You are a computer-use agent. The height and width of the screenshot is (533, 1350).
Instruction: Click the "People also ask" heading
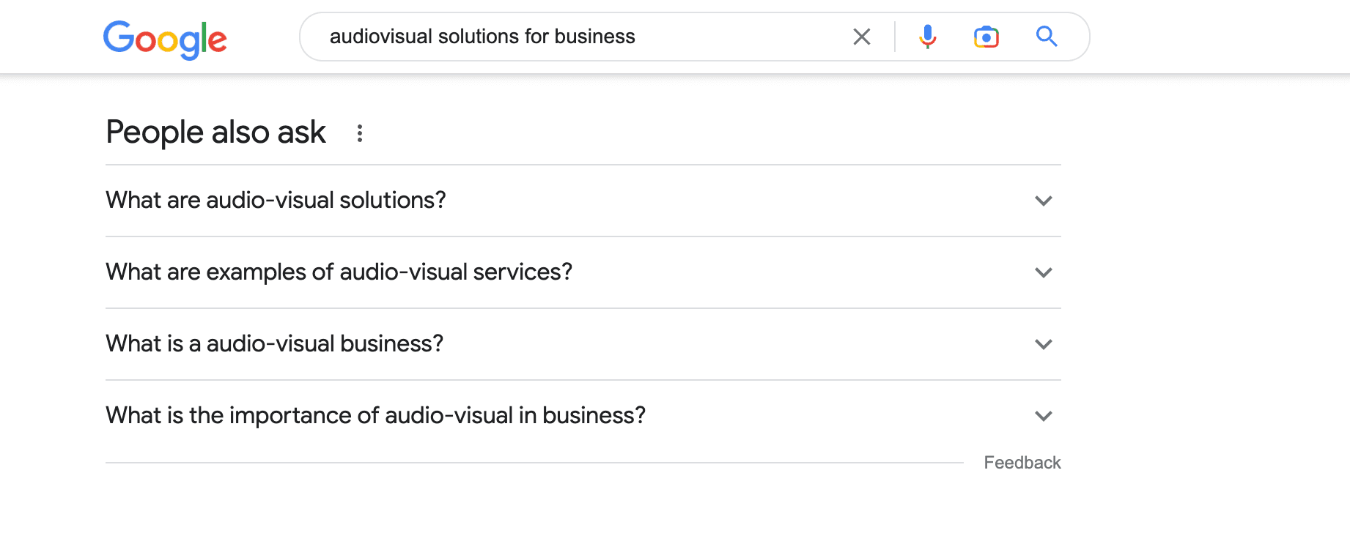point(215,133)
